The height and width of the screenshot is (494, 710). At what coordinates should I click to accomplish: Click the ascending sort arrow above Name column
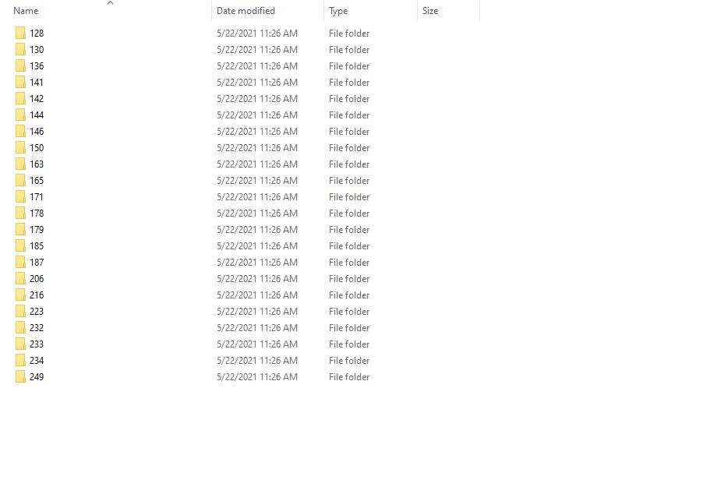[x=110, y=5]
